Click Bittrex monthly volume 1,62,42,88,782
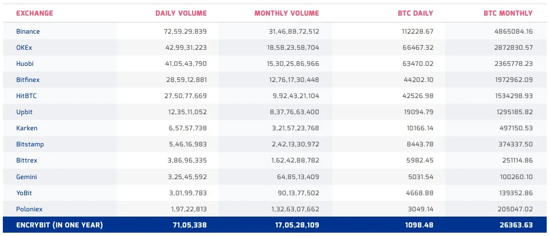Screen dimensions: 550x236 pos(296,160)
